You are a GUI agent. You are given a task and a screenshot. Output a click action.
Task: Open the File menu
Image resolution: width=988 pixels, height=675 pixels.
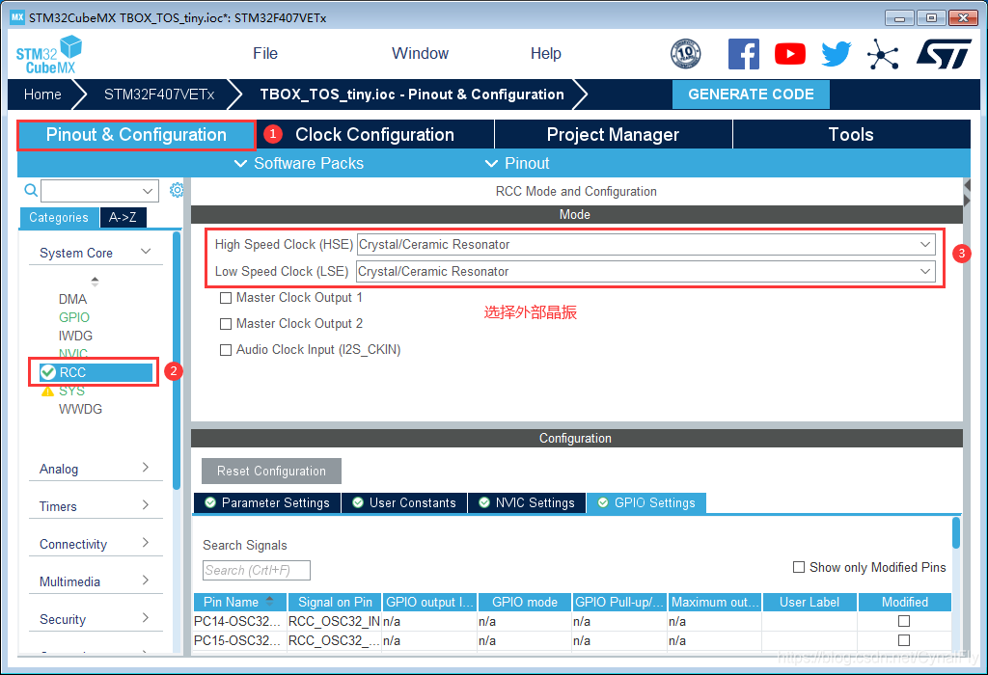tap(265, 54)
